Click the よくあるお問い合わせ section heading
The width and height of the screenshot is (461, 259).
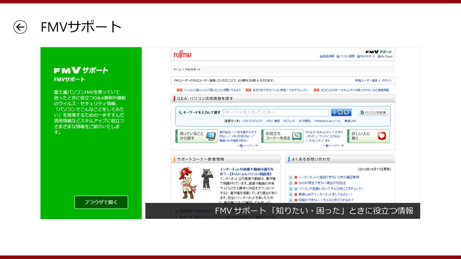pos(311,159)
